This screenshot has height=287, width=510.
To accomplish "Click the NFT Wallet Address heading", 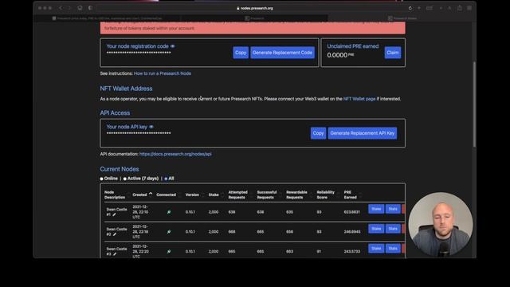I will coord(126,88).
